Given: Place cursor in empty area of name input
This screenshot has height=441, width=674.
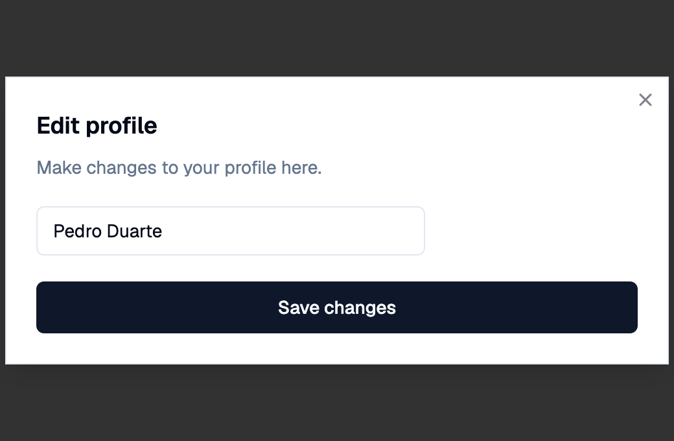Looking at the screenshot, I should click(292, 231).
